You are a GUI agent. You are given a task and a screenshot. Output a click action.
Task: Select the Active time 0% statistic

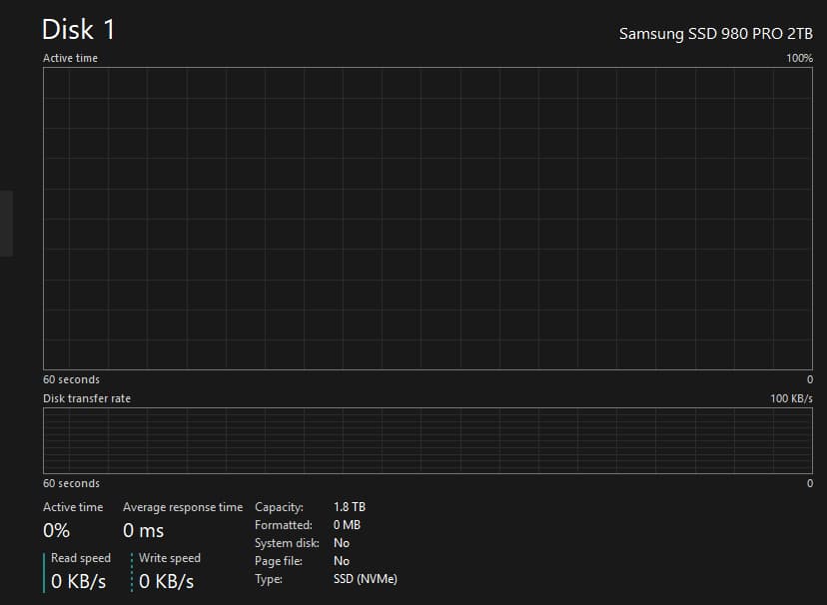pos(57,530)
